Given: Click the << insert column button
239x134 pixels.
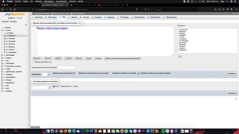Looking at the screenshot, I should click(x=180, y=56).
